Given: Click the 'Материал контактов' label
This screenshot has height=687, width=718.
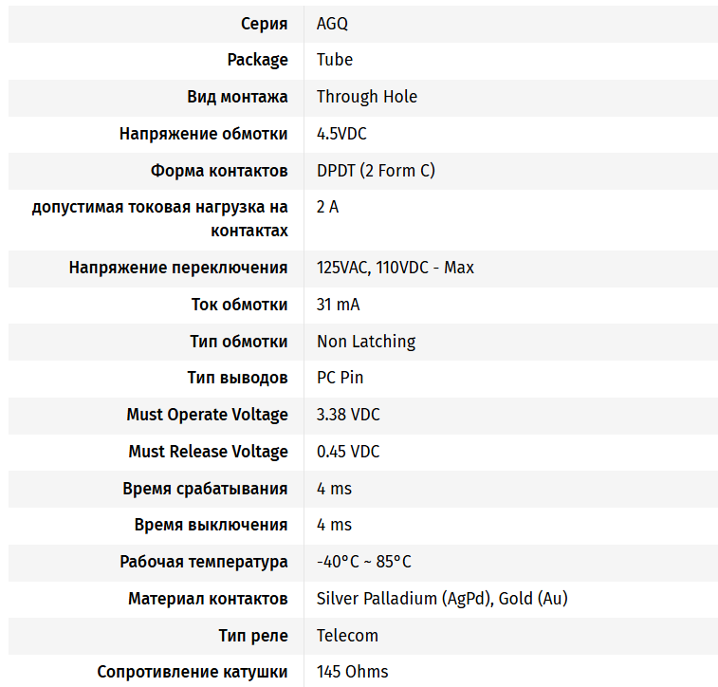Looking at the screenshot, I should click(208, 599).
